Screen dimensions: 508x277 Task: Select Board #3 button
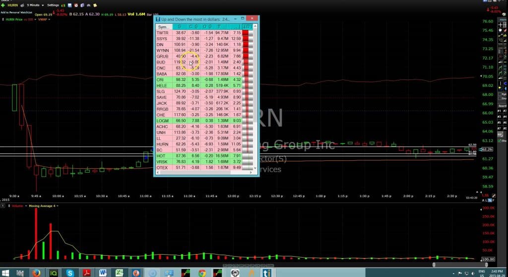[x=500, y=117]
